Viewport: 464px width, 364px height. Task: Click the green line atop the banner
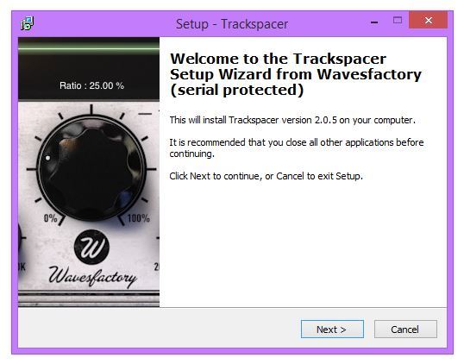[89, 47]
